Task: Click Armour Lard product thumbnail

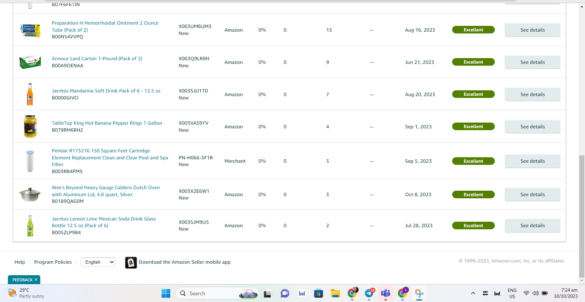Action: 30,62
